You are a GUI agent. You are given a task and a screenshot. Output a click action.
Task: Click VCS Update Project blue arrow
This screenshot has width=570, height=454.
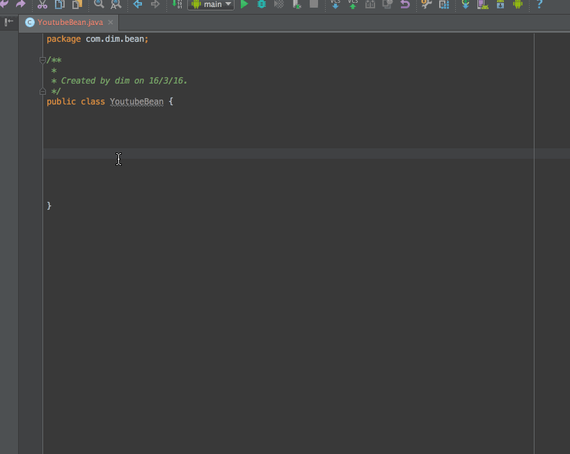335,4
